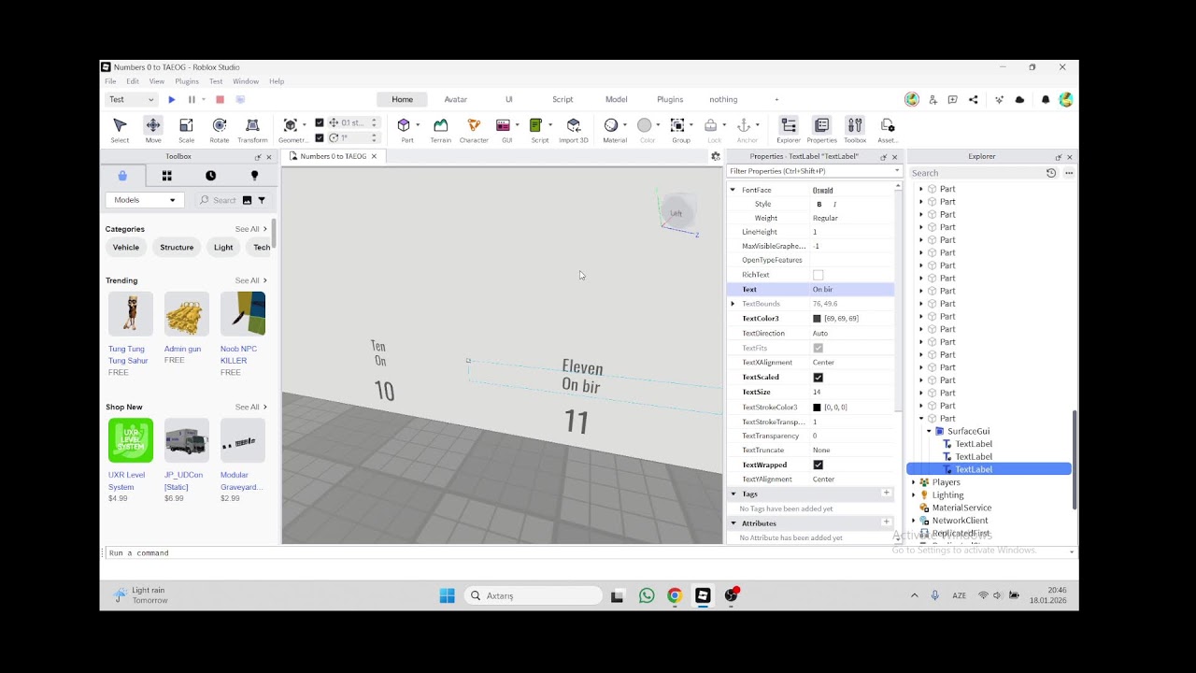Expand the Lighting service node

(x=914, y=495)
